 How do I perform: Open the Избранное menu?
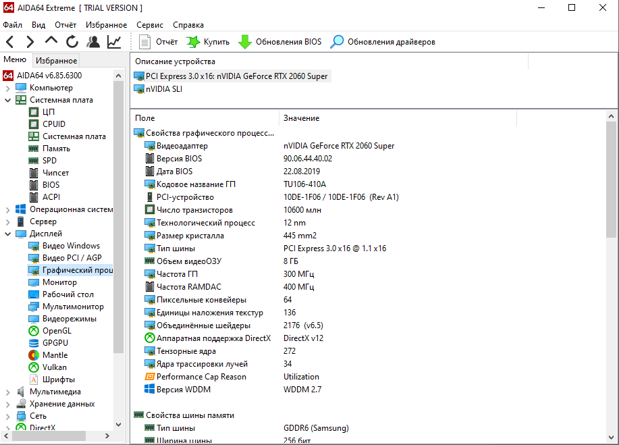107,25
